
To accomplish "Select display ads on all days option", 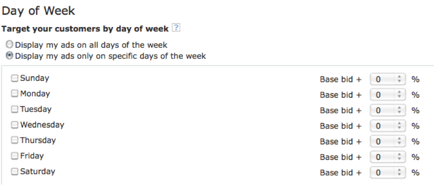I will coord(10,44).
